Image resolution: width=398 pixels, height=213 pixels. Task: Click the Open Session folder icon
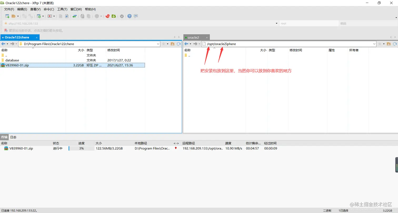[x=13, y=16]
